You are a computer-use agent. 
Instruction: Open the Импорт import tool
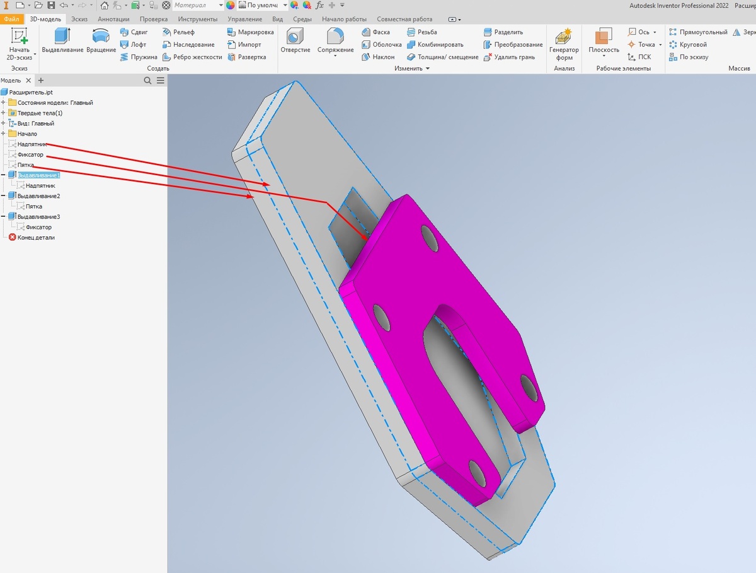(244, 45)
